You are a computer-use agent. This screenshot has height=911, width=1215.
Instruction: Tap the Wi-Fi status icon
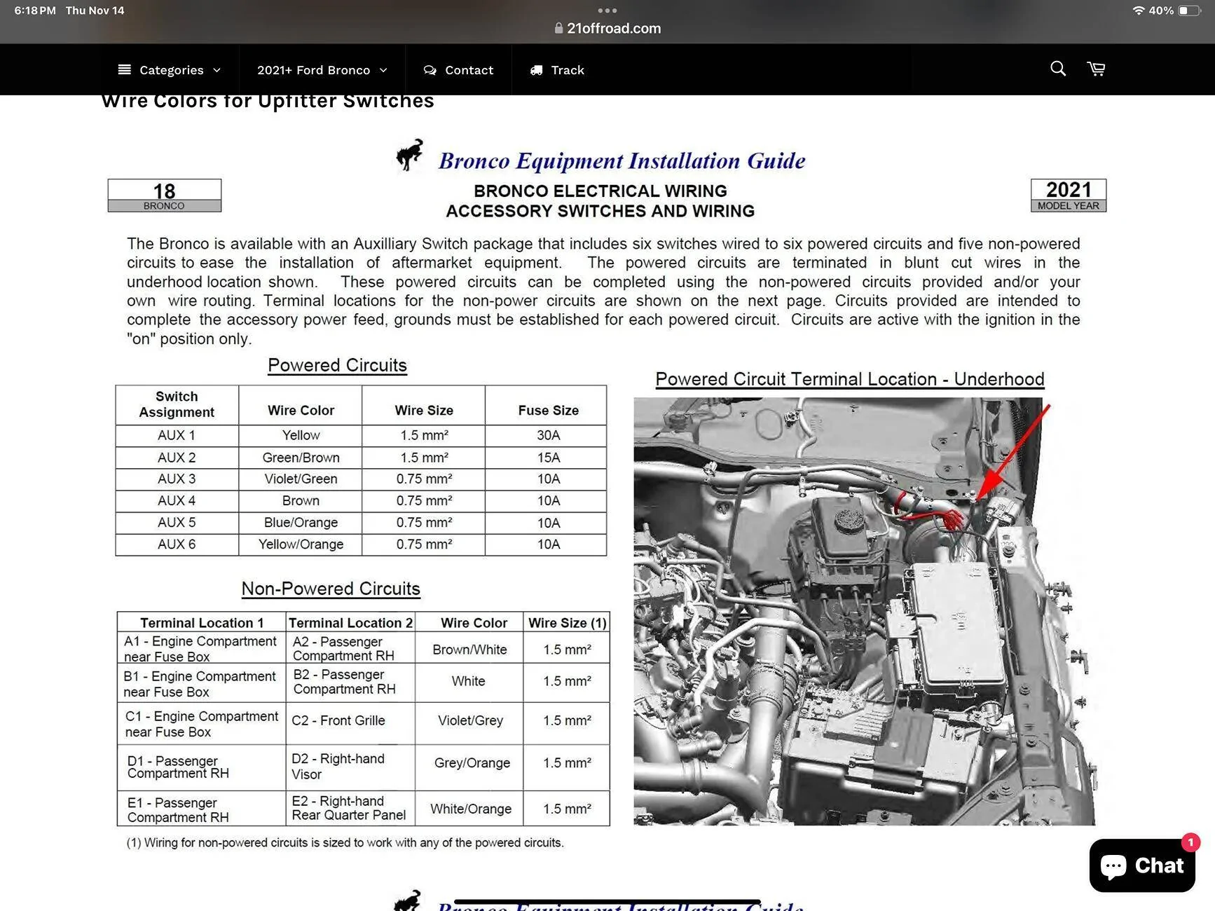[x=1139, y=11]
